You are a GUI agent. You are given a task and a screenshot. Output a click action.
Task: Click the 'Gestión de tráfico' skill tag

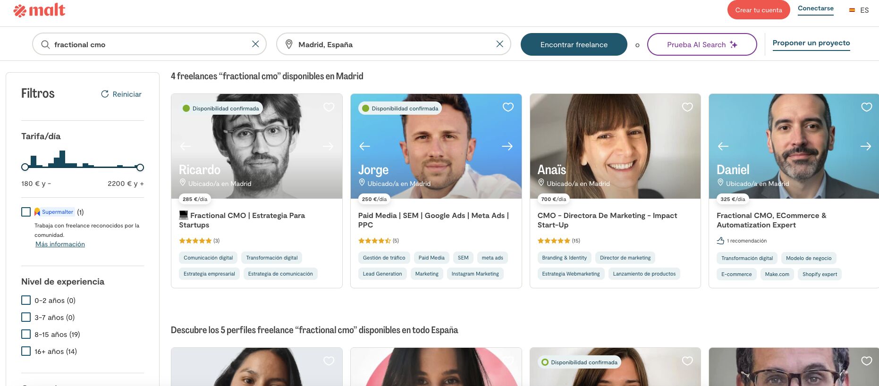(x=384, y=258)
